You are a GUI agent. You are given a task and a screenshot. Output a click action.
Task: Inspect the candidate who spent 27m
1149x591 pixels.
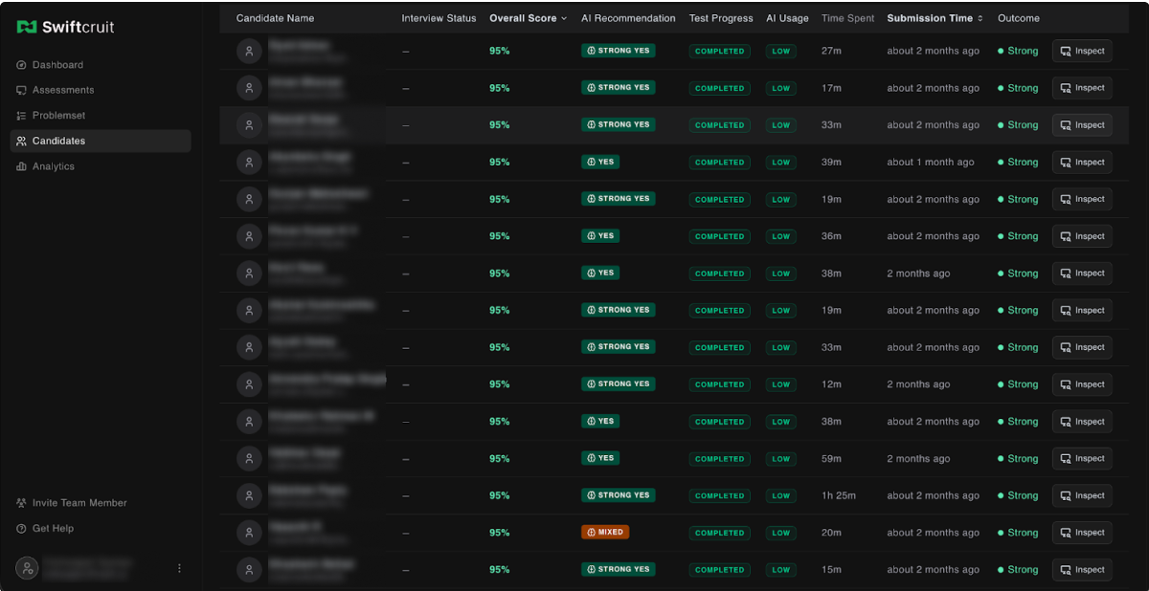point(1082,52)
